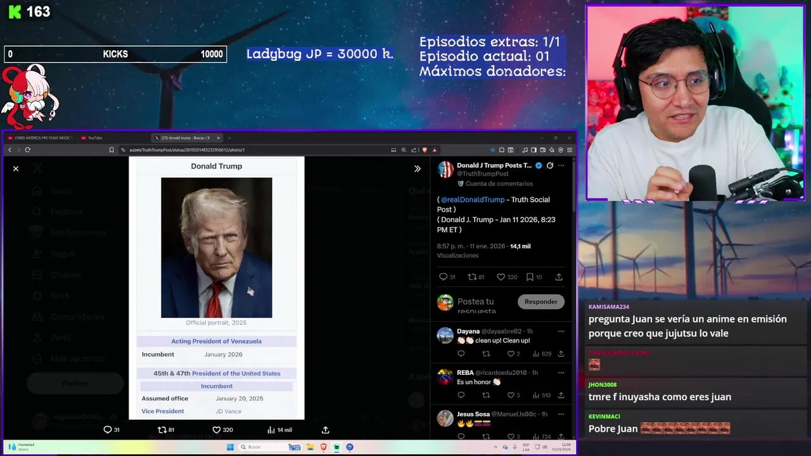
Task: Click the browser back arrow
Action: coord(10,150)
